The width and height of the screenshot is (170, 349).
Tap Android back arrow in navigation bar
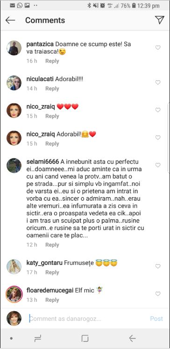[132, 339]
